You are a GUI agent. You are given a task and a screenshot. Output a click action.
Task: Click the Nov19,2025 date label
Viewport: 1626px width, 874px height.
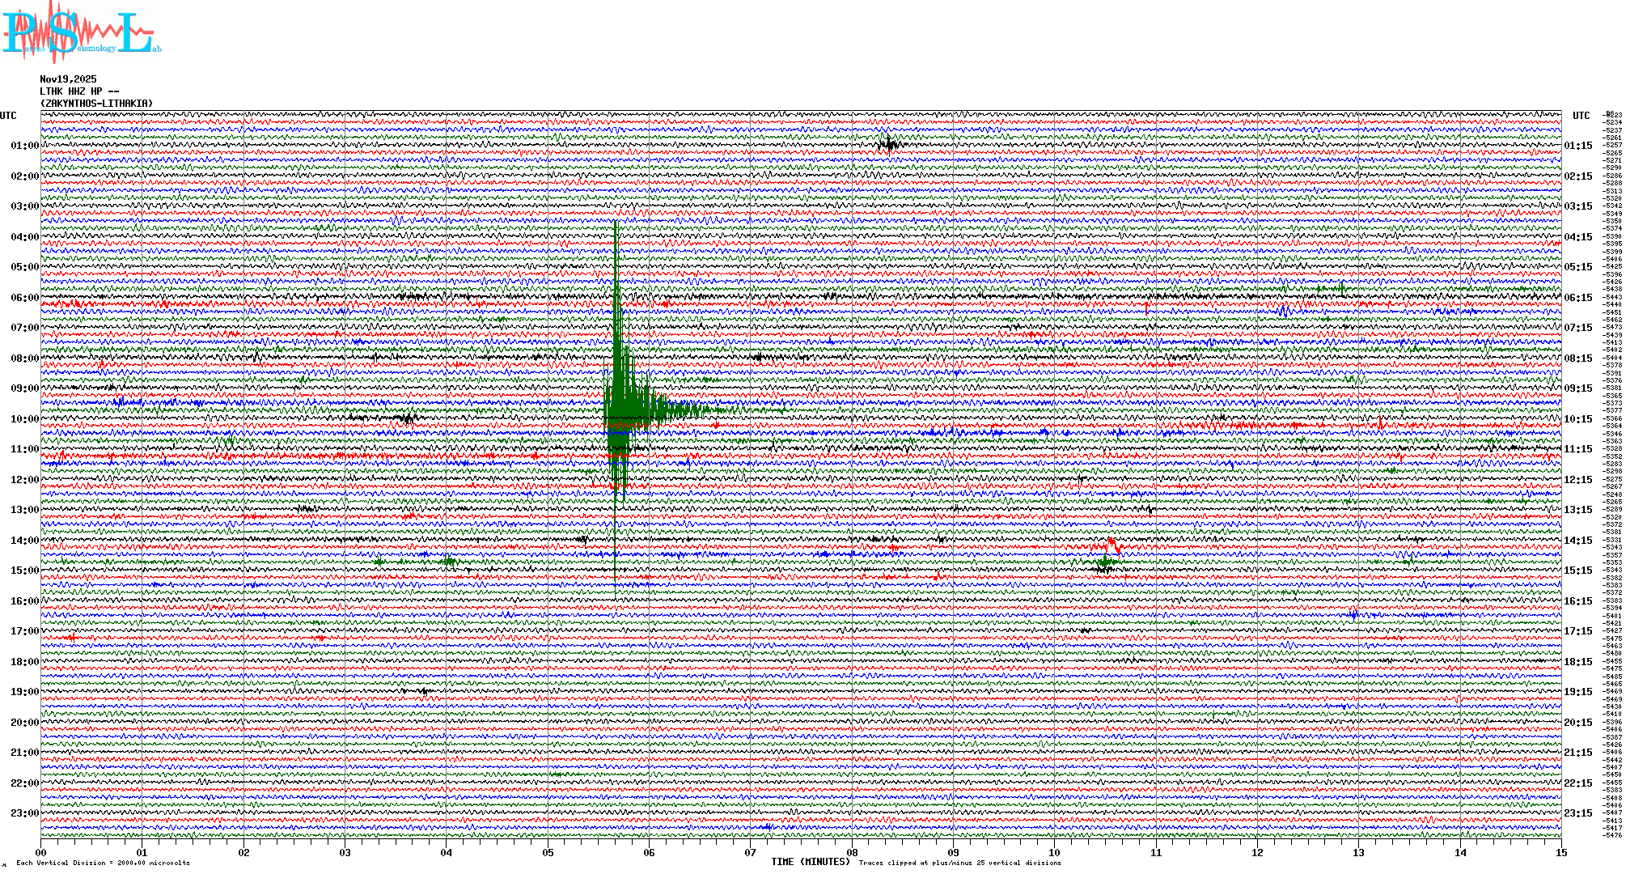click(x=68, y=79)
